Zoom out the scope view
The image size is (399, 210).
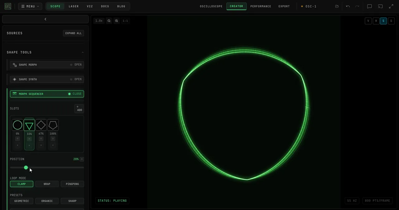[109, 21]
